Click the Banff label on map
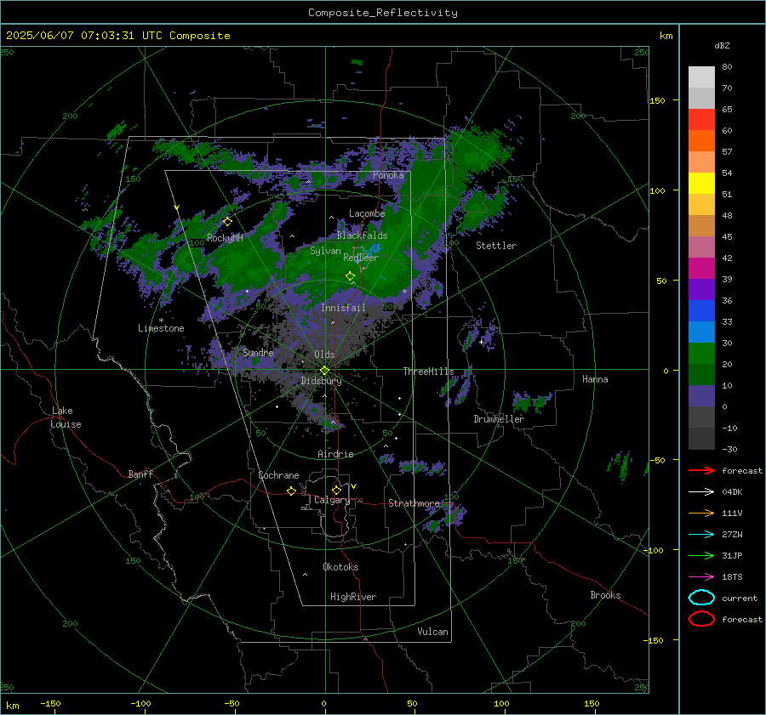Image resolution: width=766 pixels, height=715 pixels. coord(140,474)
